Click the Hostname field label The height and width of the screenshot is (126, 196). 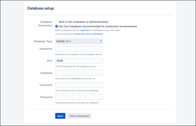pyautogui.click(x=46, y=49)
